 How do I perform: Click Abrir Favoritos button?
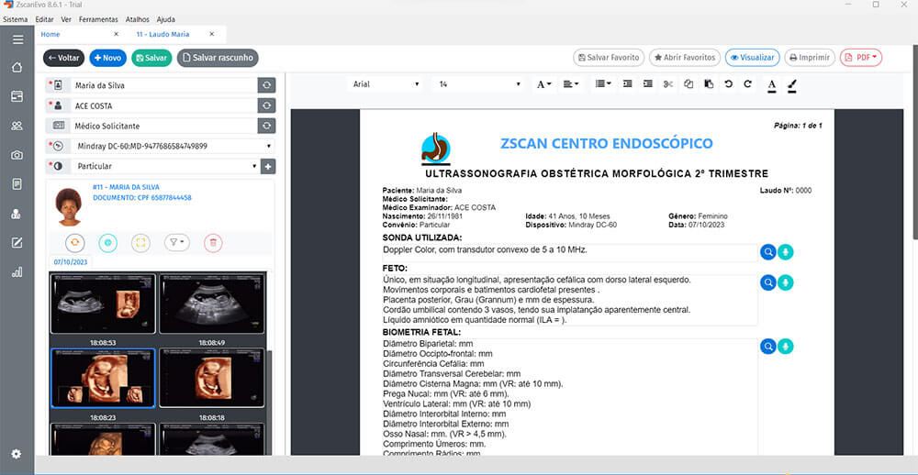[x=685, y=58]
